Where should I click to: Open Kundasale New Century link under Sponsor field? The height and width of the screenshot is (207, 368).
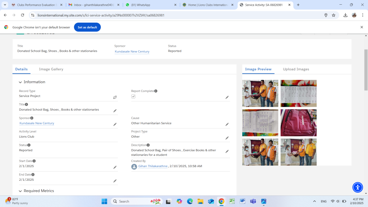(x=37, y=123)
